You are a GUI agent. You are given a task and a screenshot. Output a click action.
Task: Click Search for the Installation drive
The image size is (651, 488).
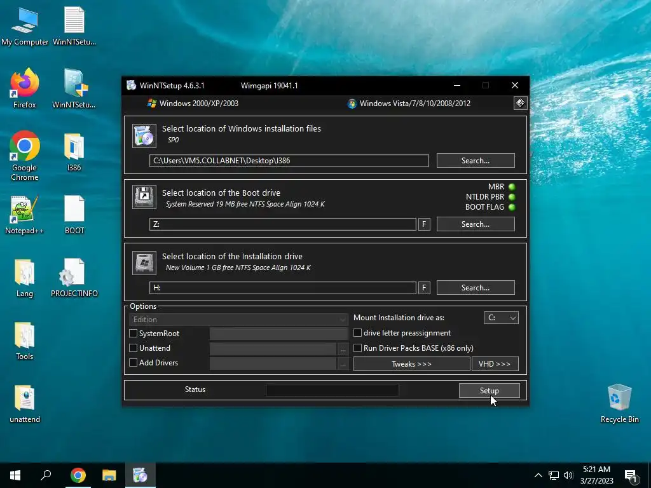[x=476, y=288]
